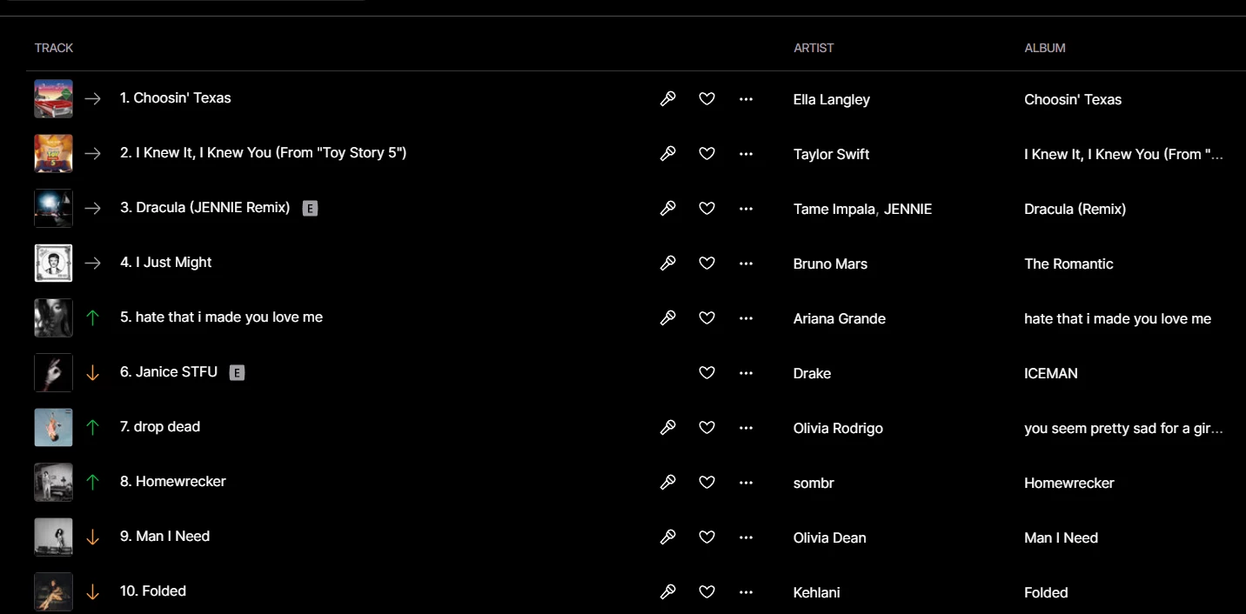The height and width of the screenshot is (614, 1246).
Task: Open artist Drake
Action: pos(812,374)
